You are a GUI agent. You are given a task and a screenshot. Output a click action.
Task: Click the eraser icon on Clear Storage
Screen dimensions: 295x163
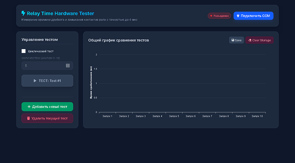click(250, 40)
